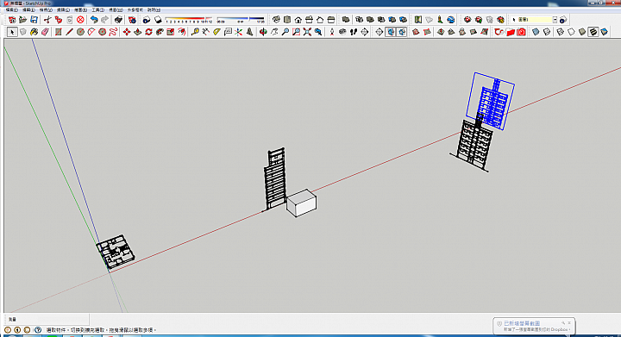The height and width of the screenshot is (337, 621).
Task: Select the Rectangle drawing tool
Action: (59, 32)
